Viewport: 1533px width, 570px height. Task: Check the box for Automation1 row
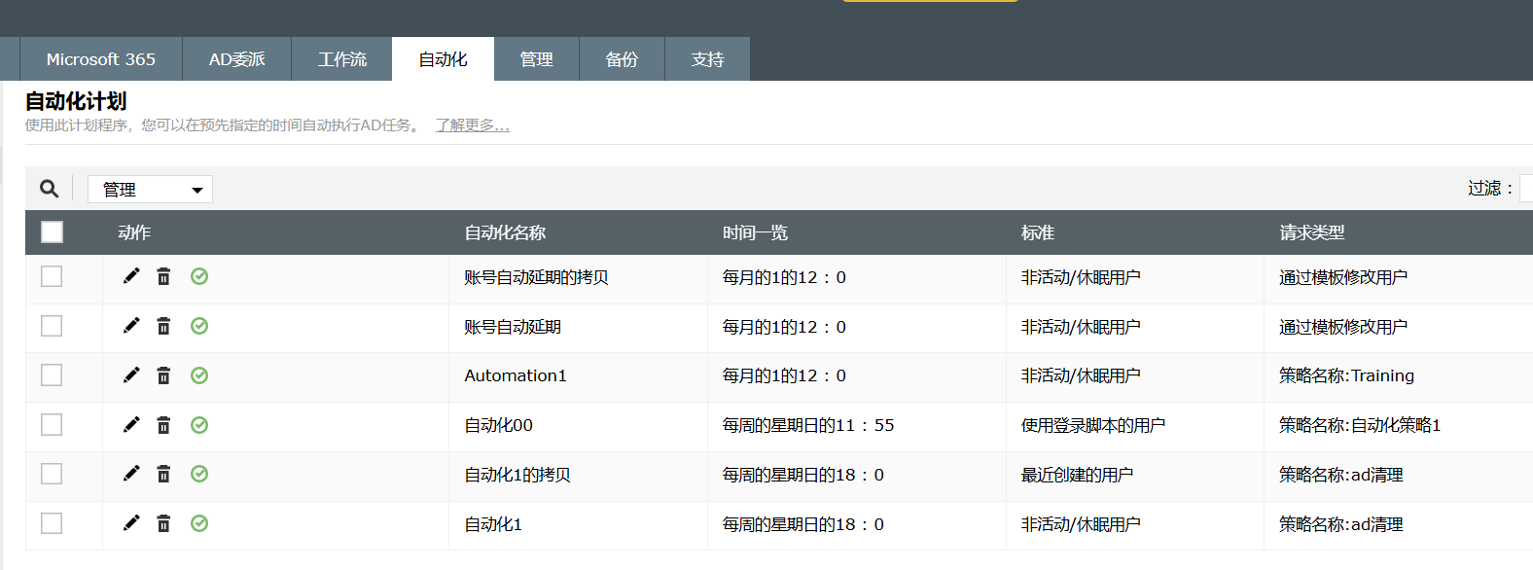[x=52, y=375]
